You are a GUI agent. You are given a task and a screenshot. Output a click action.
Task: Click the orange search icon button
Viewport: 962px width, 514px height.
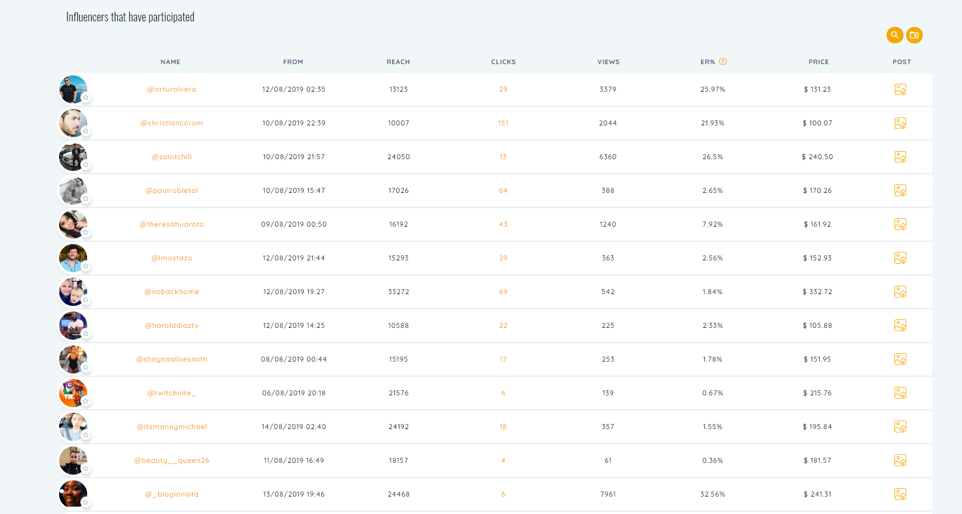(x=894, y=35)
